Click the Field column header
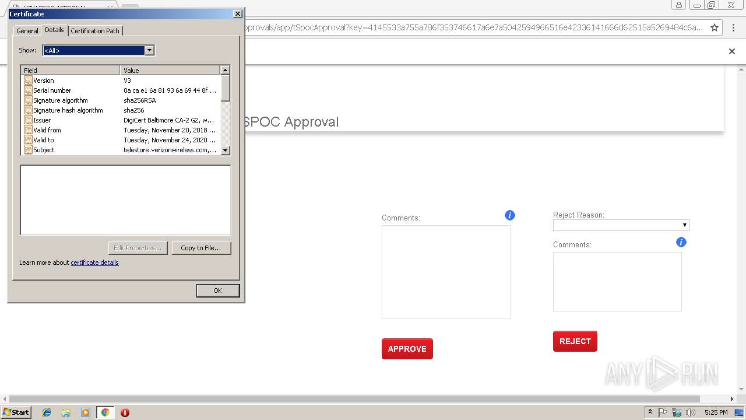Screen dimensions: 746x420 click(71, 70)
